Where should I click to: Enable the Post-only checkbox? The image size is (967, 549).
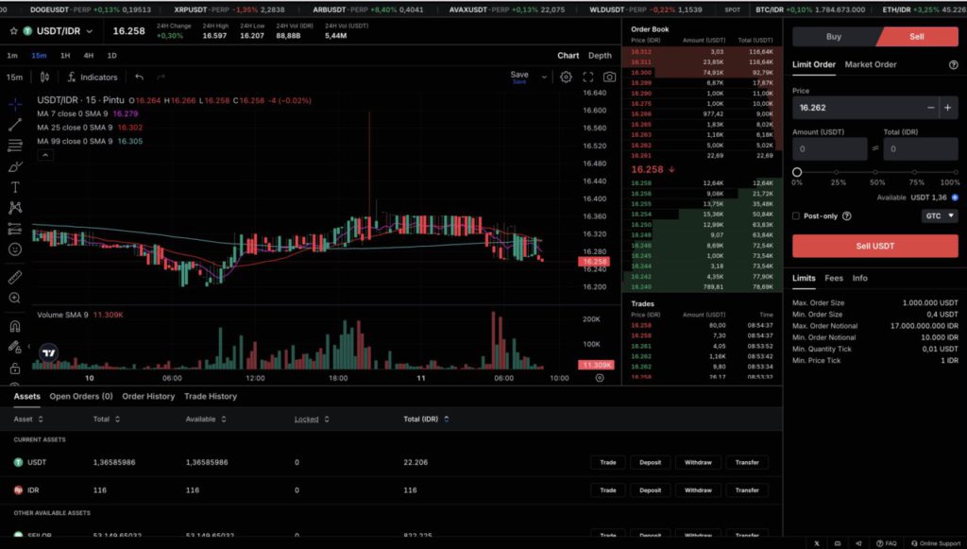coord(796,215)
